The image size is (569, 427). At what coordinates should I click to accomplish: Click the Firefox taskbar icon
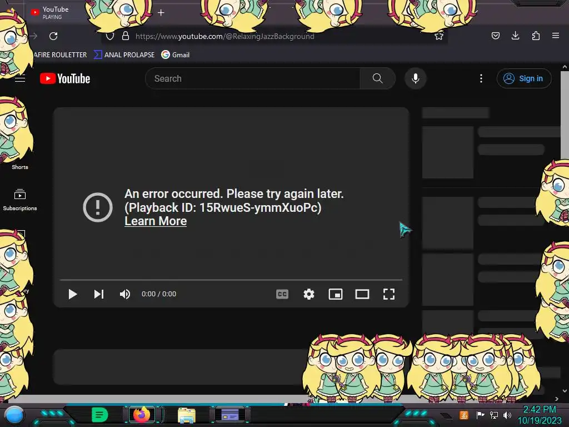tap(142, 415)
